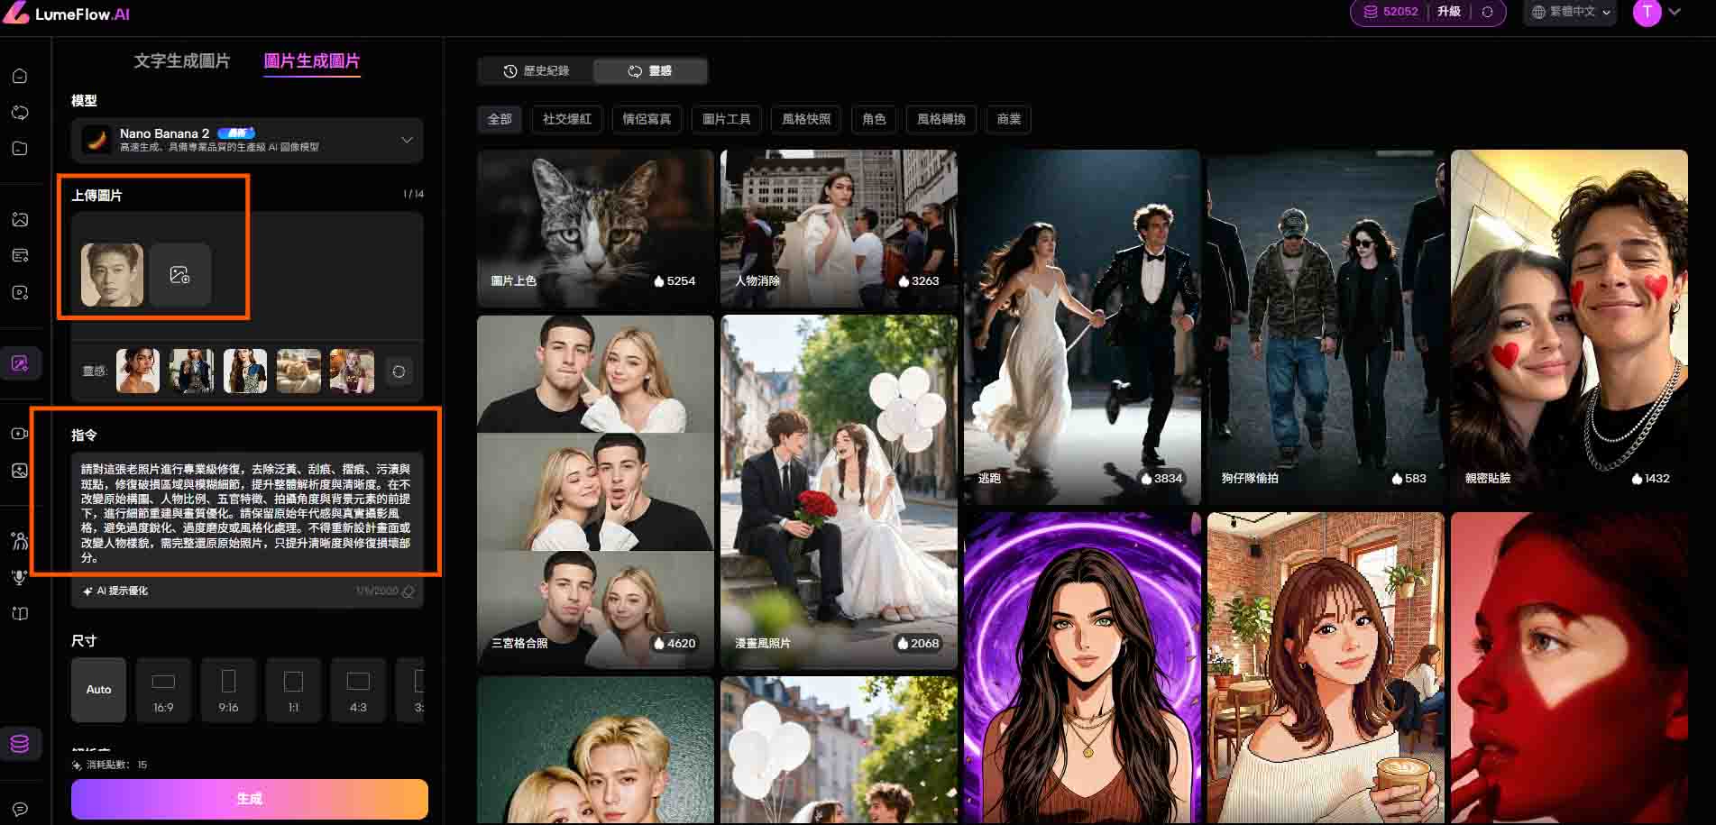Image resolution: width=1716 pixels, height=825 pixels.
Task: Click the credits refresh icon in header
Action: pyautogui.click(x=1487, y=12)
